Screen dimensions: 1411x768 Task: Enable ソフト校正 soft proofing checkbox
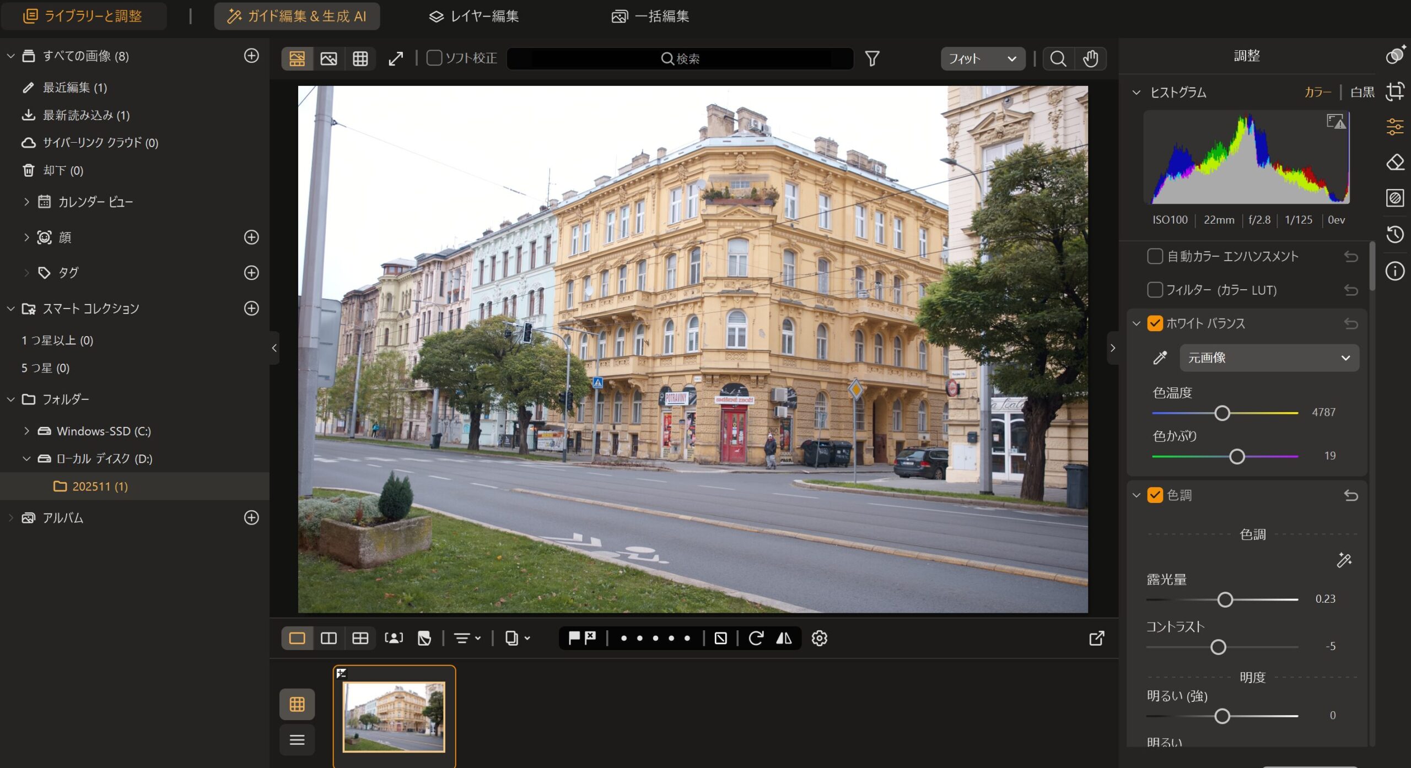pyautogui.click(x=434, y=58)
